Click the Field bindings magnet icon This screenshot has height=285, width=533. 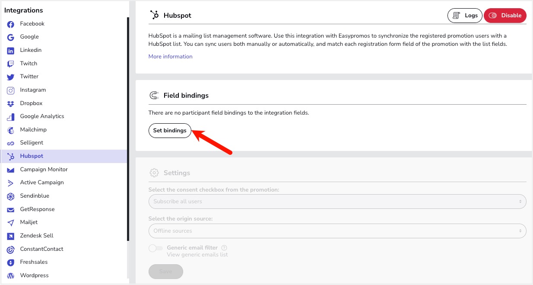coord(154,95)
